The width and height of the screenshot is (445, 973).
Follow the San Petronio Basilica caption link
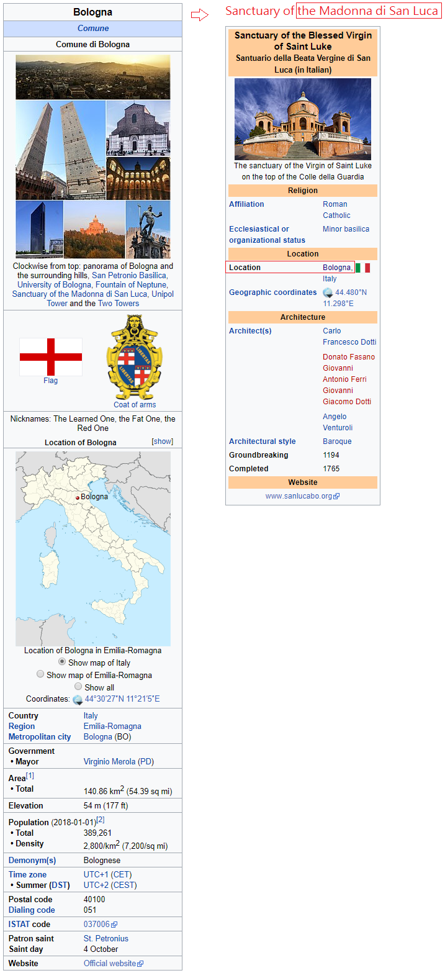pos(129,275)
